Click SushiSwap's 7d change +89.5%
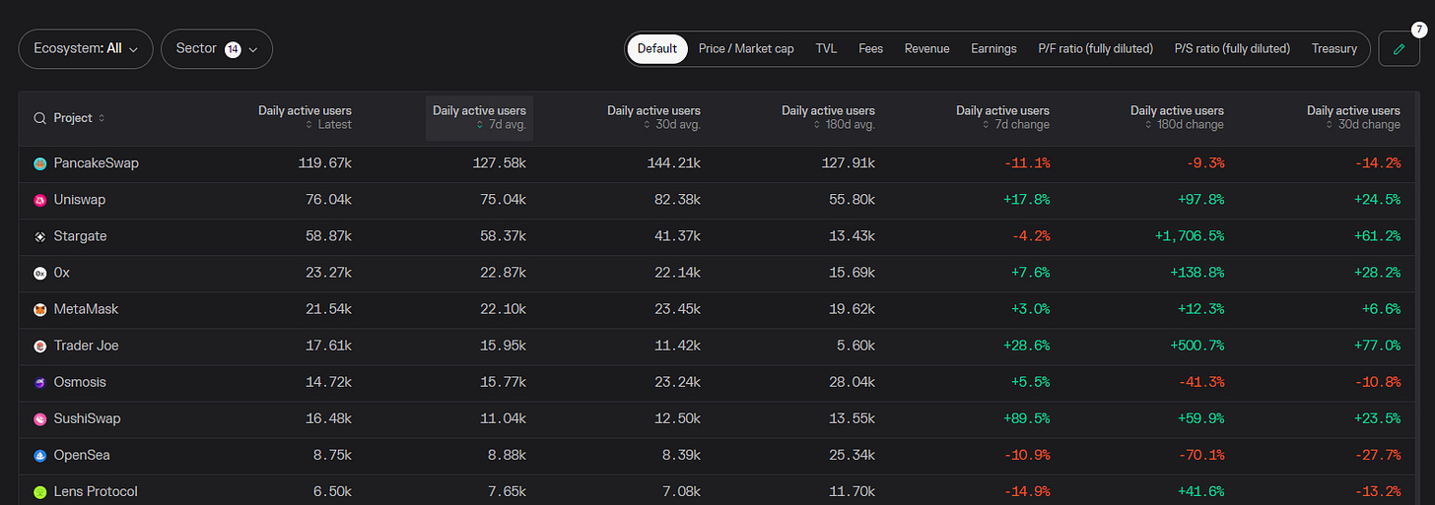The image size is (1435, 505). pyautogui.click(x=1026, y=418)
